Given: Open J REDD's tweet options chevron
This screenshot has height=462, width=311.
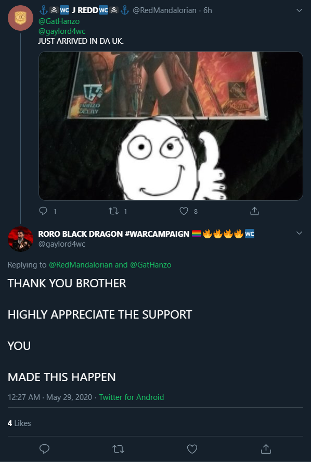Looking at the screenshot, I should pos(299,10).
